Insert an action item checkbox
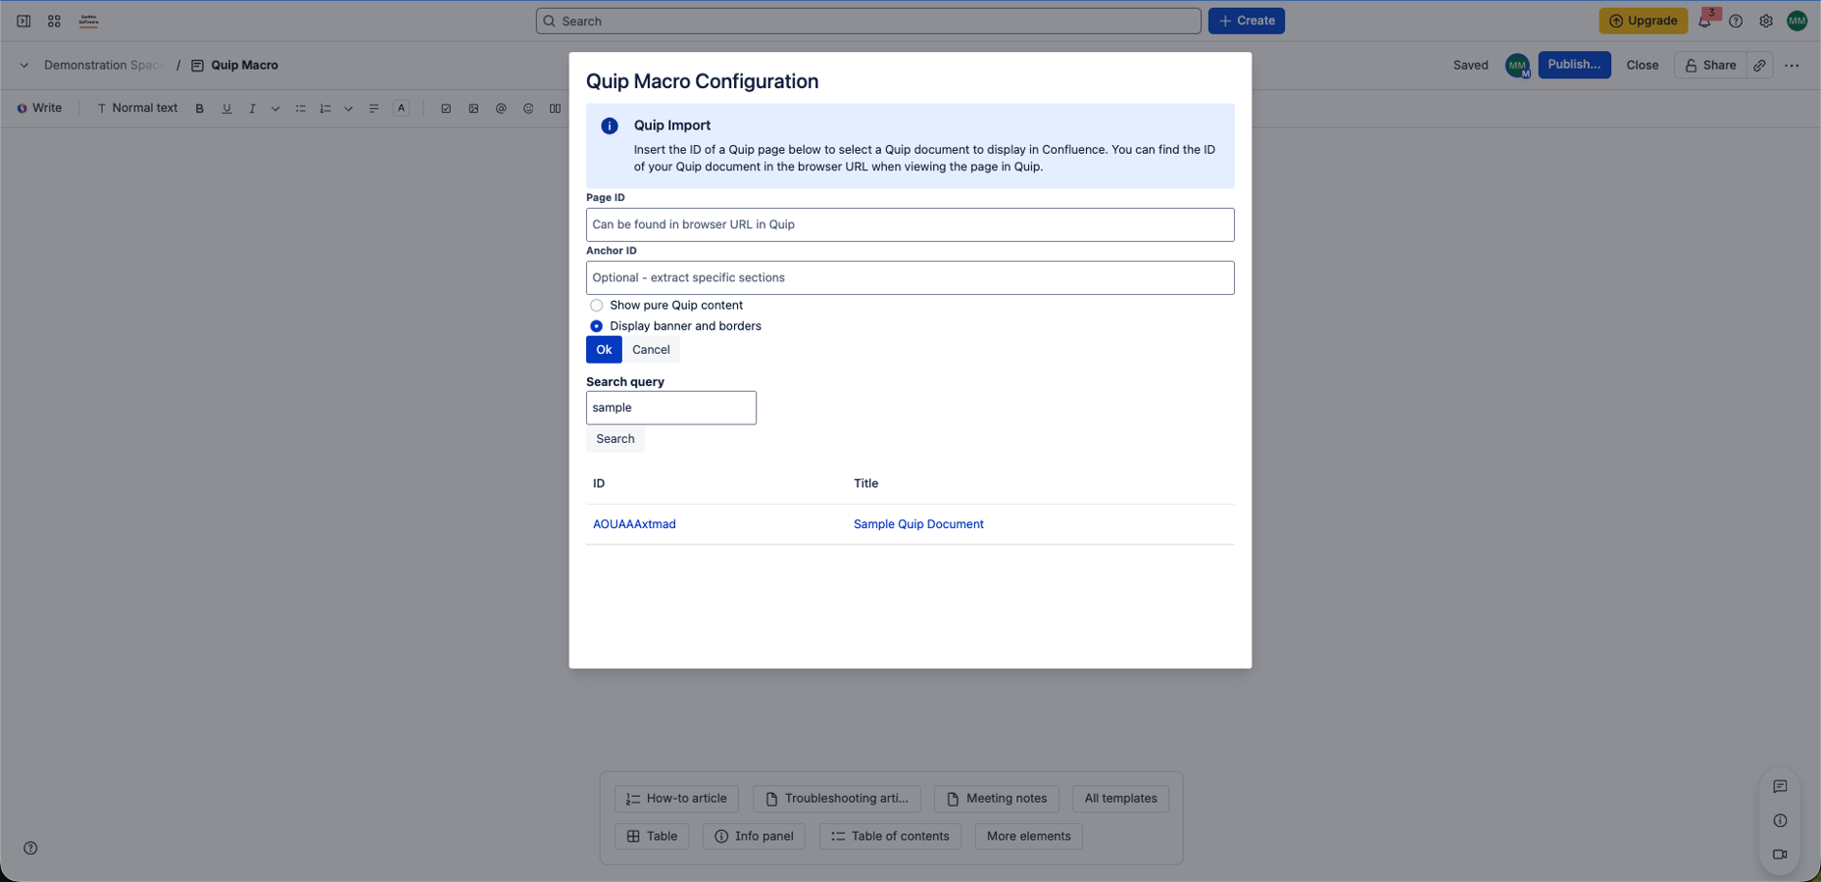This screenshot has width=1821, height=882. [446, 109]
